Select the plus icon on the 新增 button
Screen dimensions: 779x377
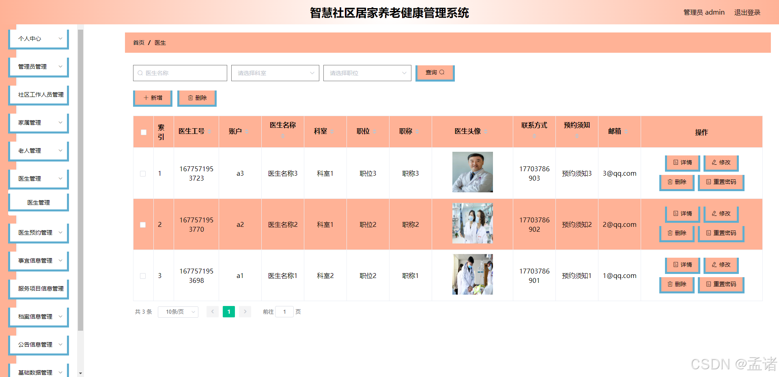(x=146, y=97)
